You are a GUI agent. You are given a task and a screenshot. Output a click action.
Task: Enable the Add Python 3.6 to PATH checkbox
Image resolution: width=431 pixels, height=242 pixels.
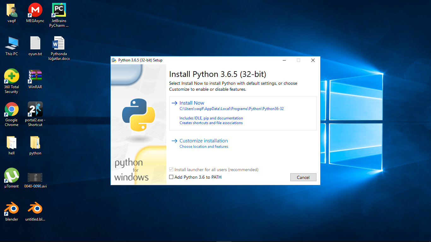tap(171, 177)
